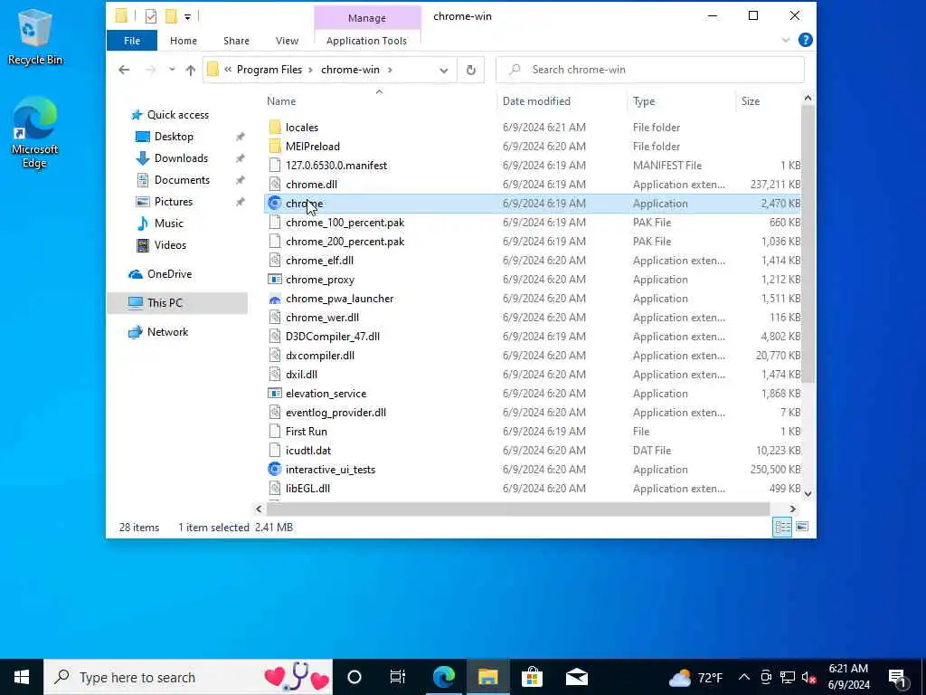926x695 pixels.
Task: Expand chrome-win breadcrumb arrow in address bar
Action: click(390, 70)
